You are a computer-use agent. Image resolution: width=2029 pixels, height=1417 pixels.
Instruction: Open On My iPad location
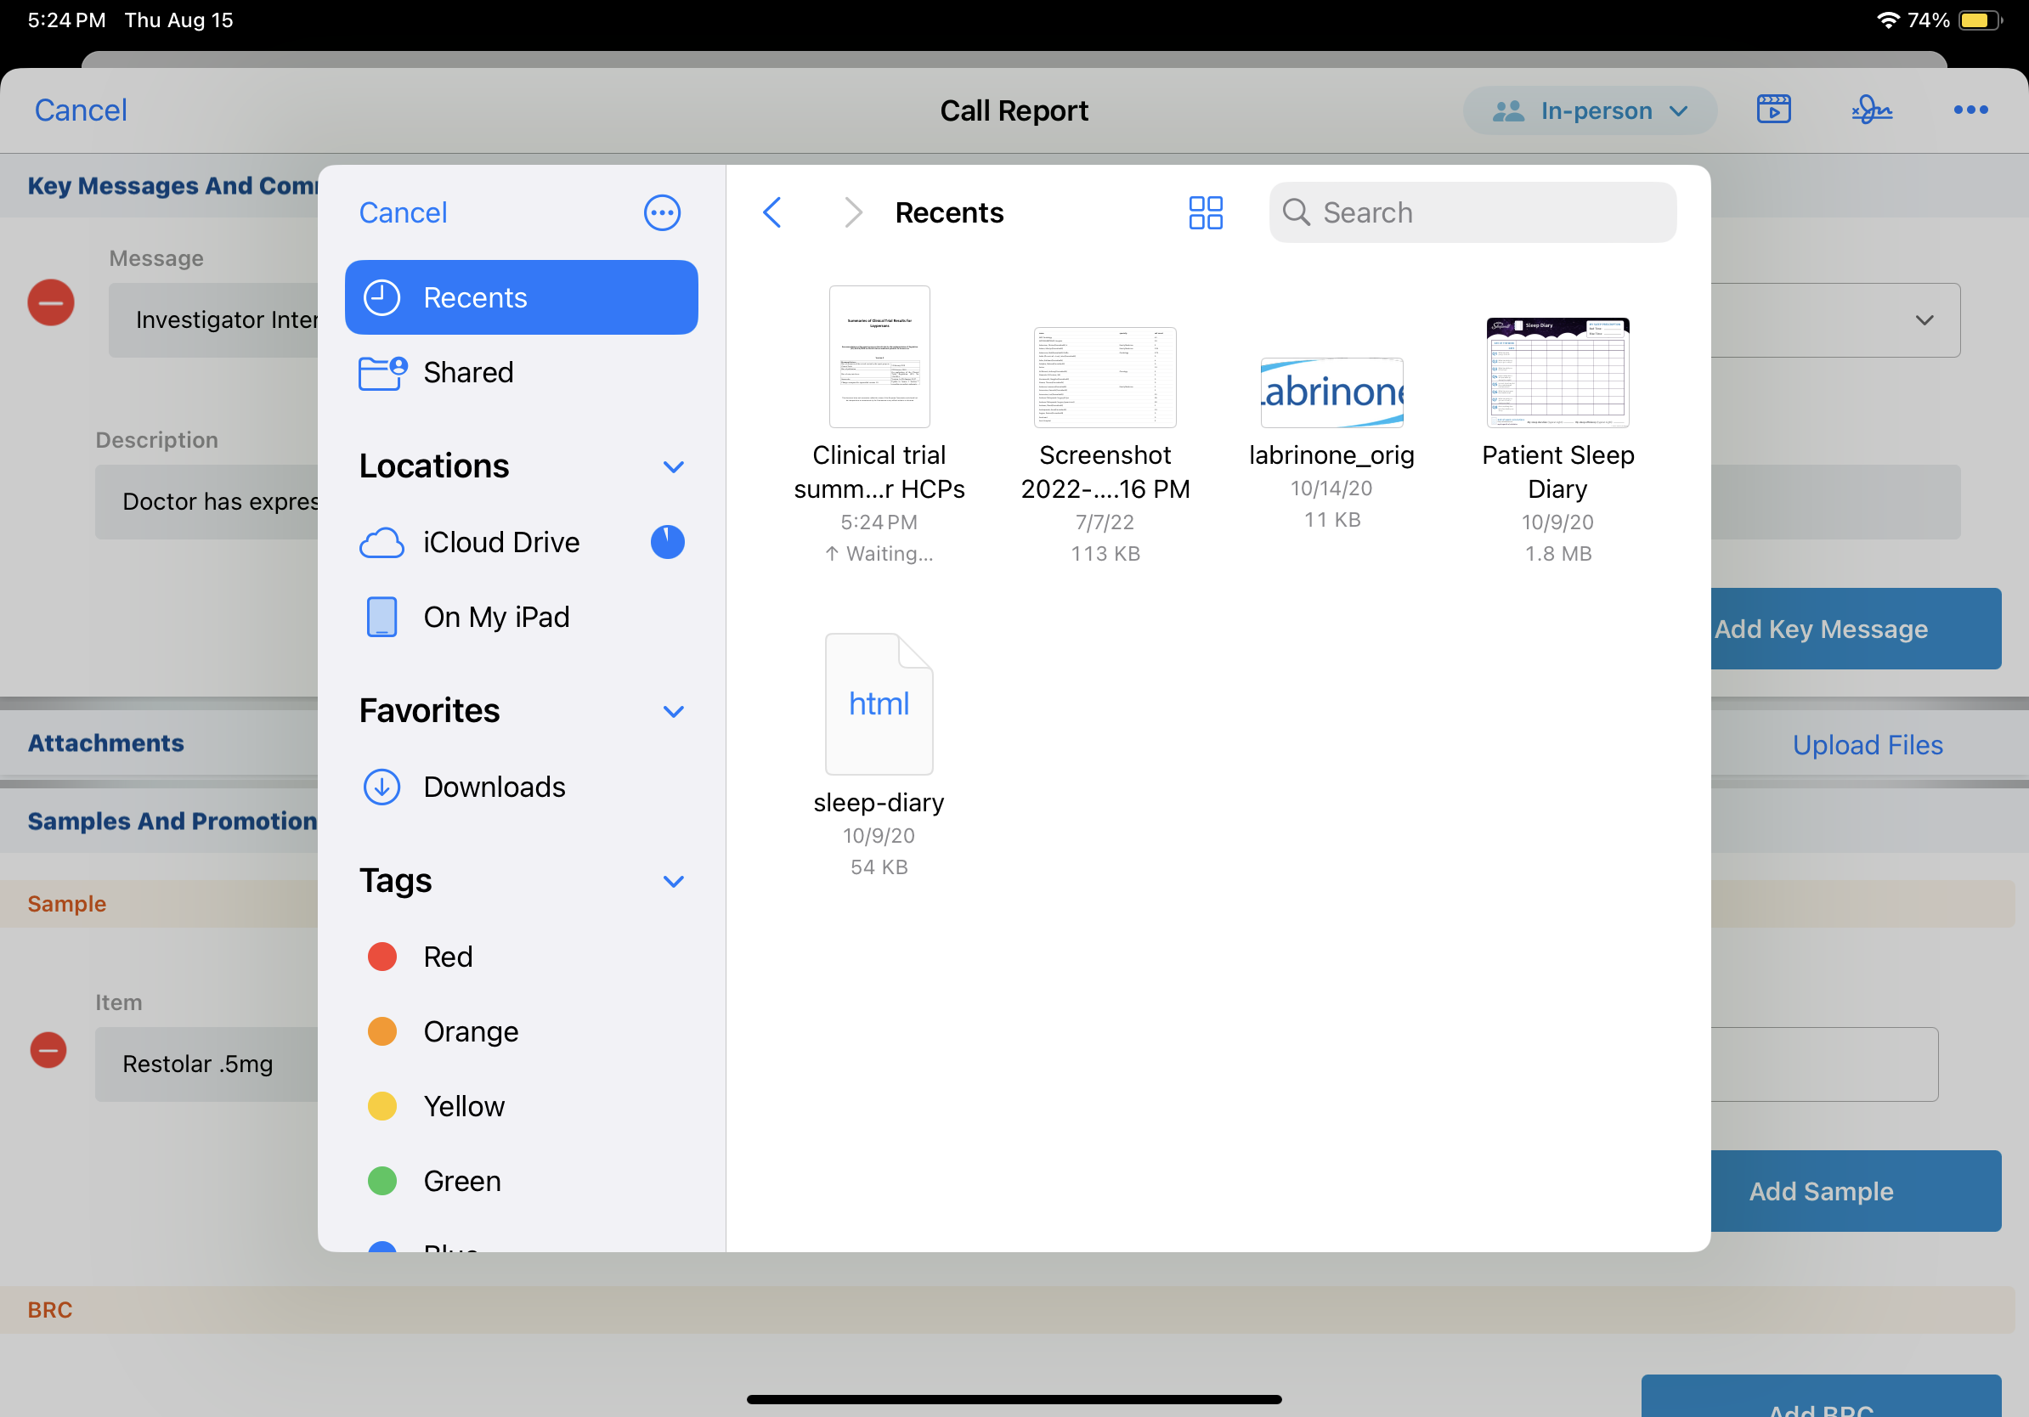tap(495, 617)
